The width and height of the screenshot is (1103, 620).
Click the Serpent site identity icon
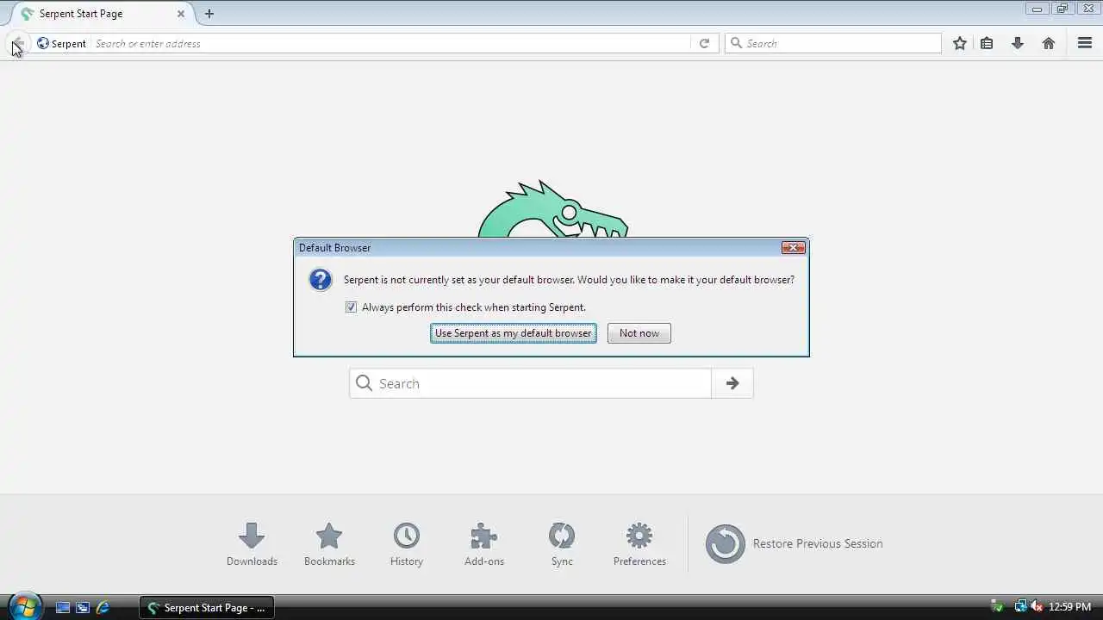click(x=43, y=43)
